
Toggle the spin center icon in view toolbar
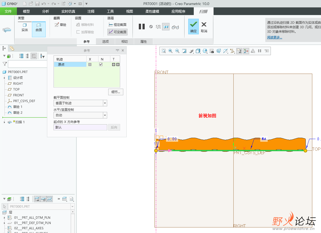[x=246, y=51]
